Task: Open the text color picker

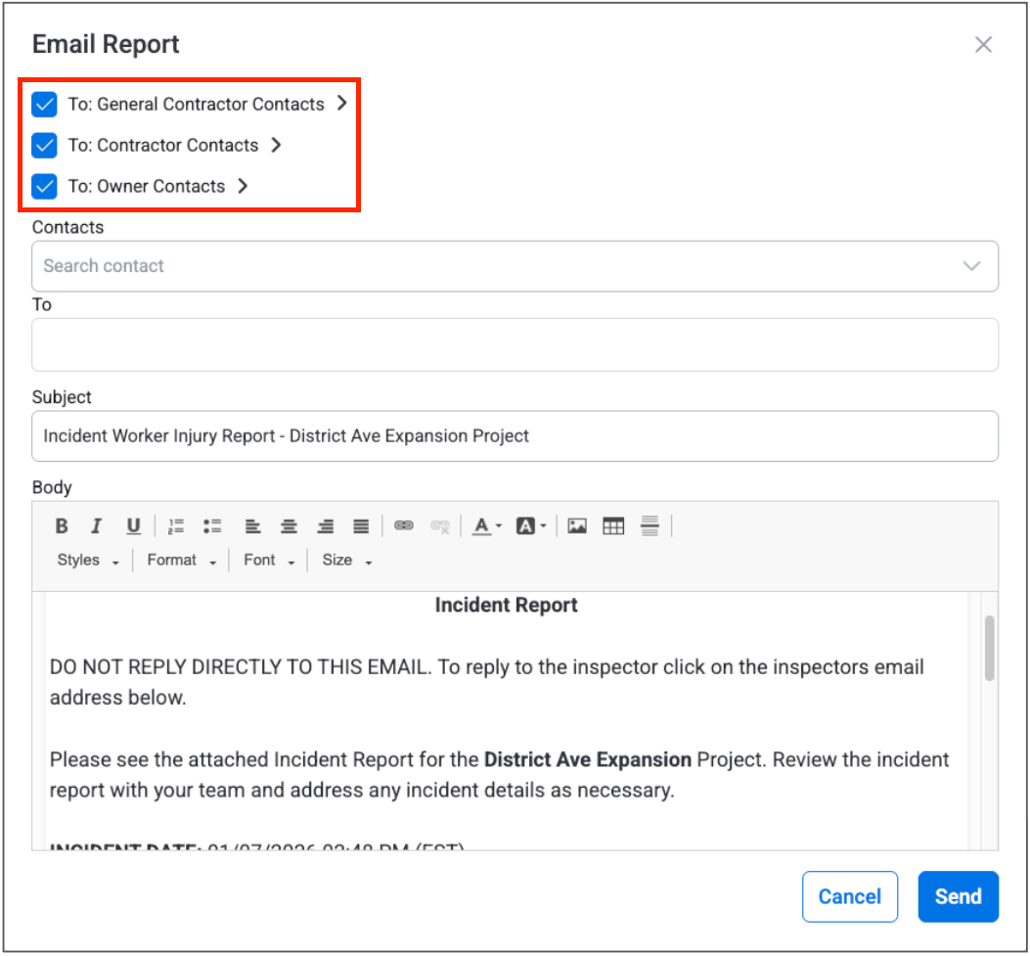Action: tap(486, 526)
